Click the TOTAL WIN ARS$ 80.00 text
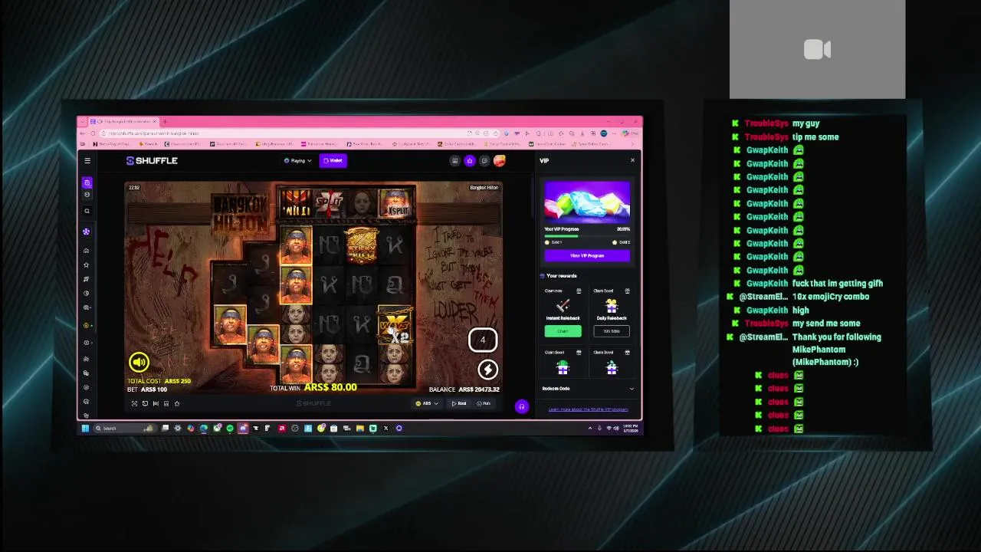This screenshot has height=552, width=981. click(x=313, y=388)
